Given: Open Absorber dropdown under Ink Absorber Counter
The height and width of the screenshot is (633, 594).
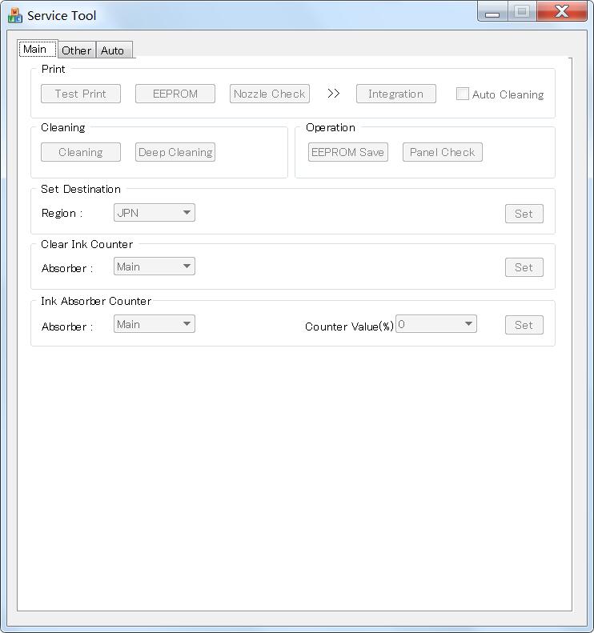Looking at the screenshot, I should 155,324.
